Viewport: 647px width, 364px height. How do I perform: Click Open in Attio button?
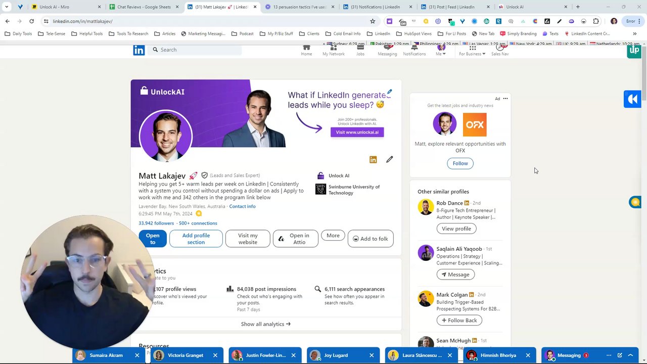tap(296, 239)
